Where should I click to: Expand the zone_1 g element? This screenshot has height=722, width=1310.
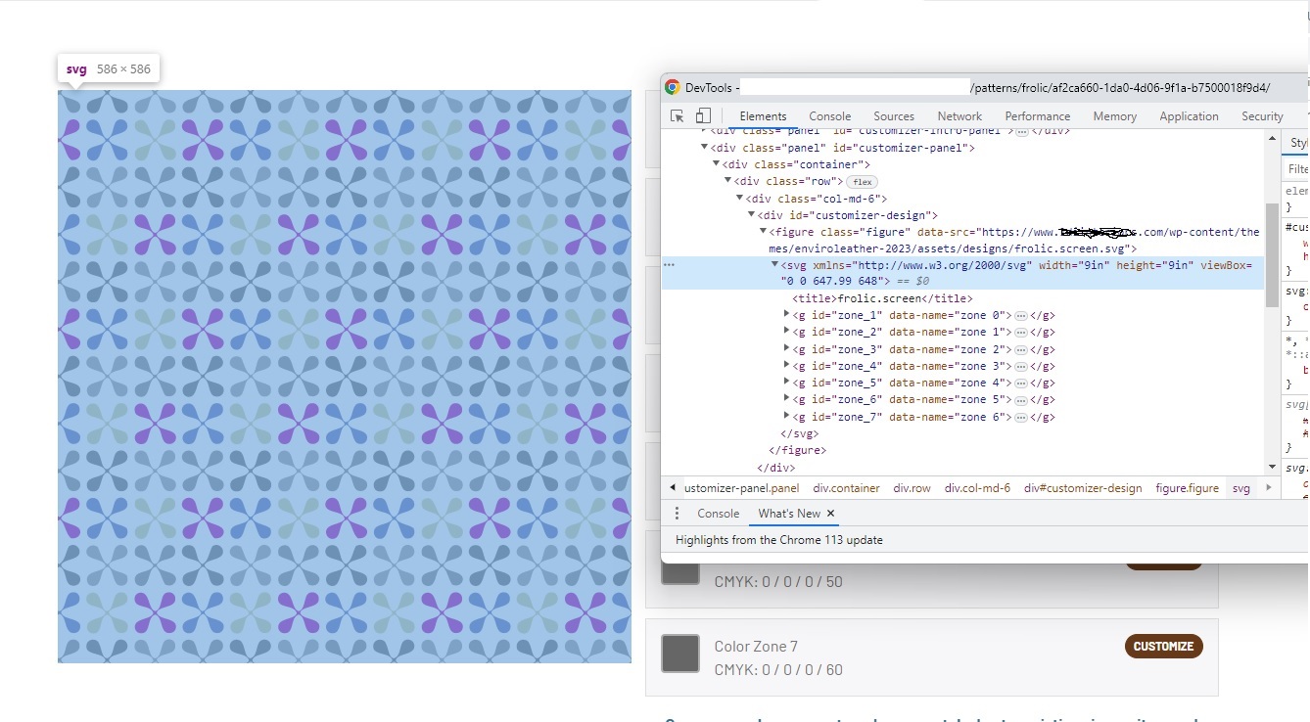click(787, 315)
